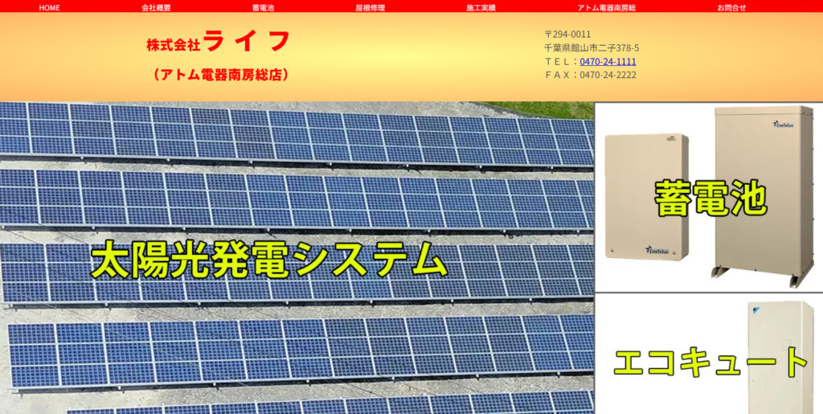Image resolution: width=823 pixels, height=414 pixels.
Task: Click the 千葉県館山市二子378-5 address line
Action: tap(592, 48)
